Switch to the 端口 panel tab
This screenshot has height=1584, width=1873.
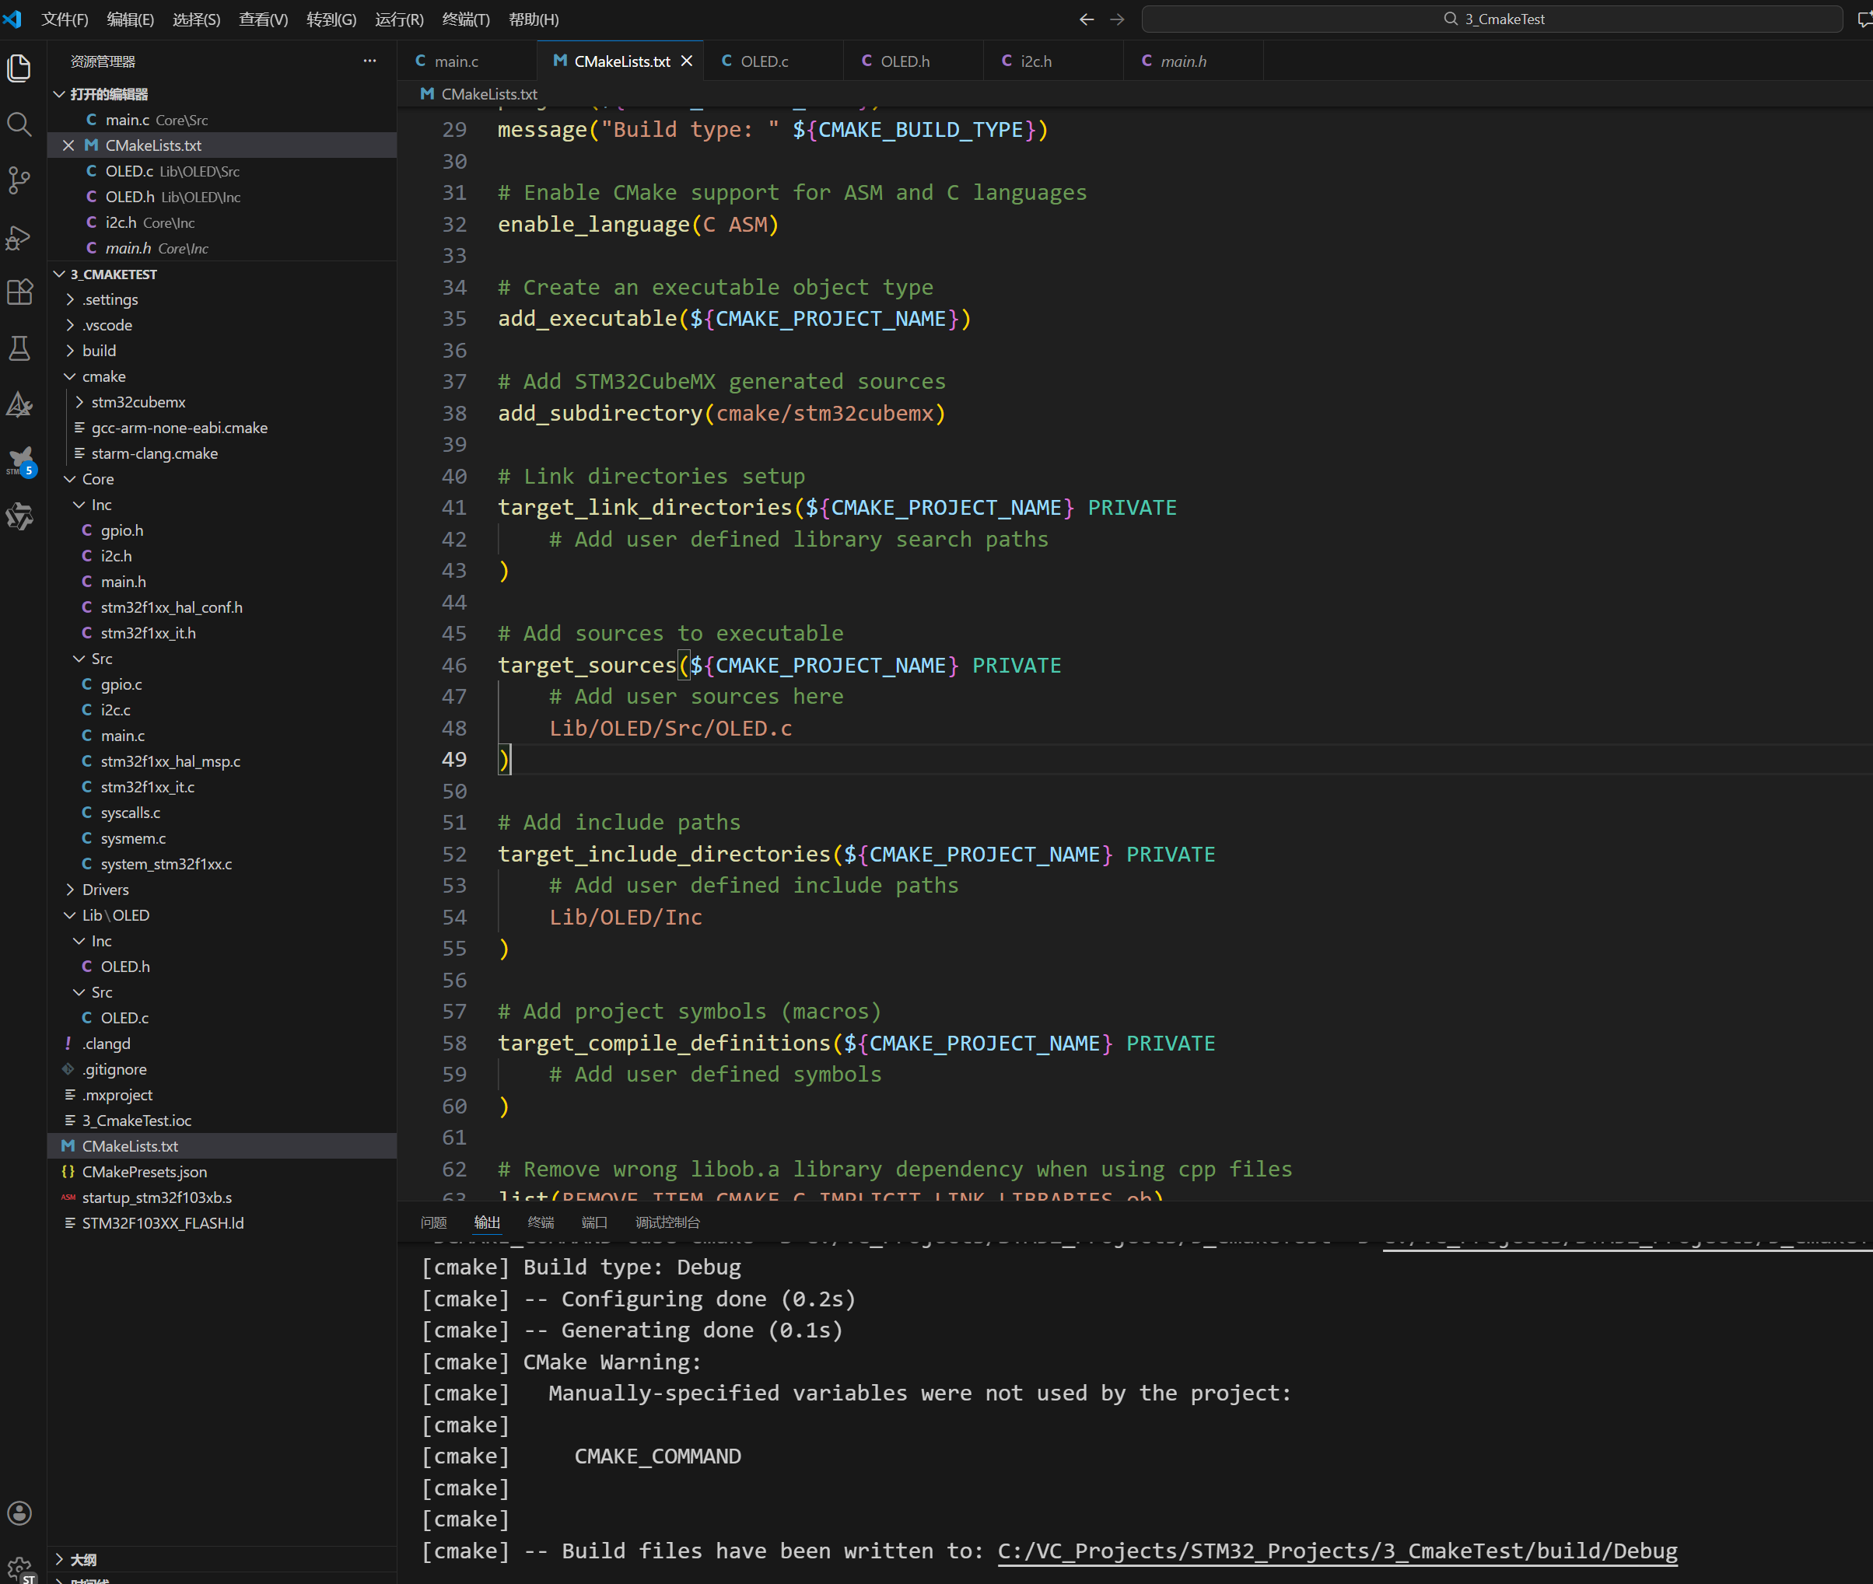(595, 1222)
